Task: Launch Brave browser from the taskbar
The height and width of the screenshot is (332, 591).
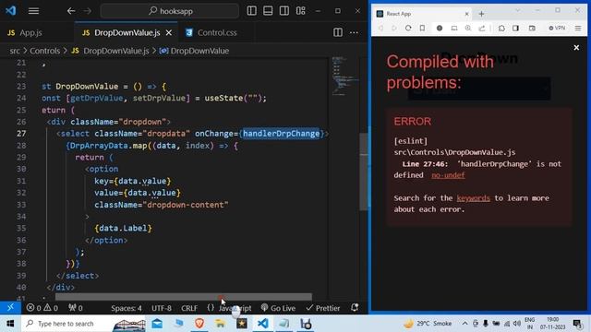Action: tap(199, 324)
